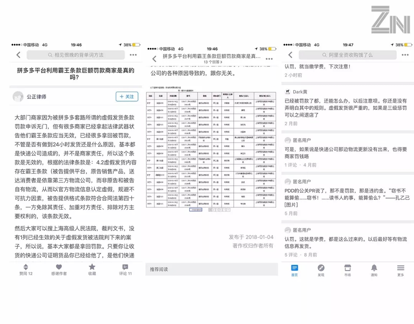
Task: Expand the 13 个回答 link
Action: point(213,62)
